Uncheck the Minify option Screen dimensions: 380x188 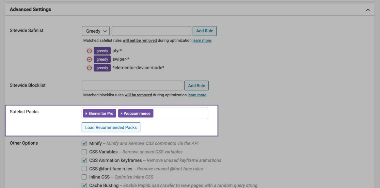pos(84,143)
